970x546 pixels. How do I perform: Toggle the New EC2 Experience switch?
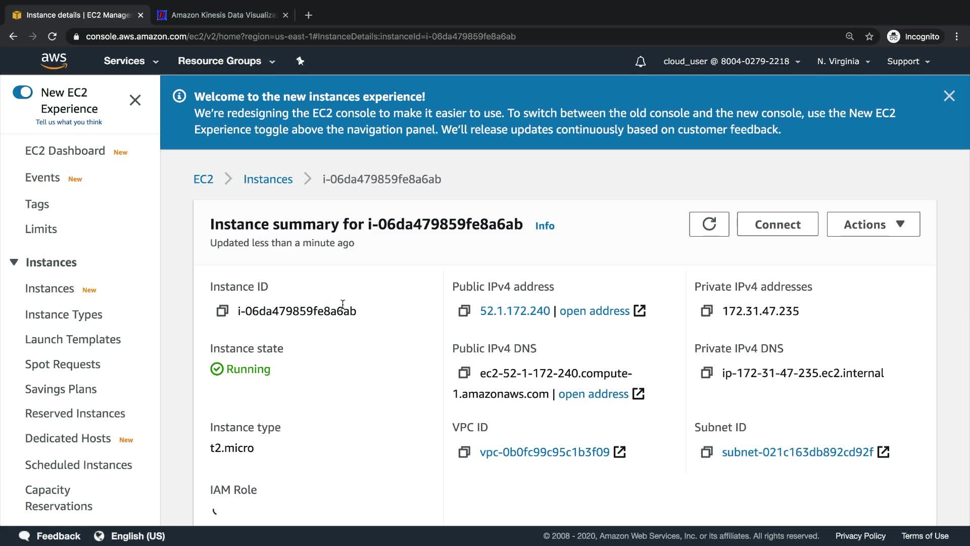[x=23, y=92]
